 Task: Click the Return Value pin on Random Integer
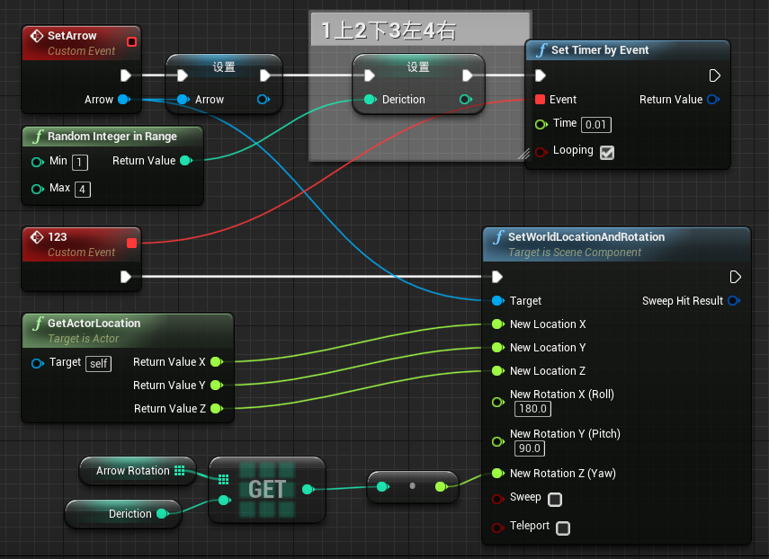coord(185,161)
